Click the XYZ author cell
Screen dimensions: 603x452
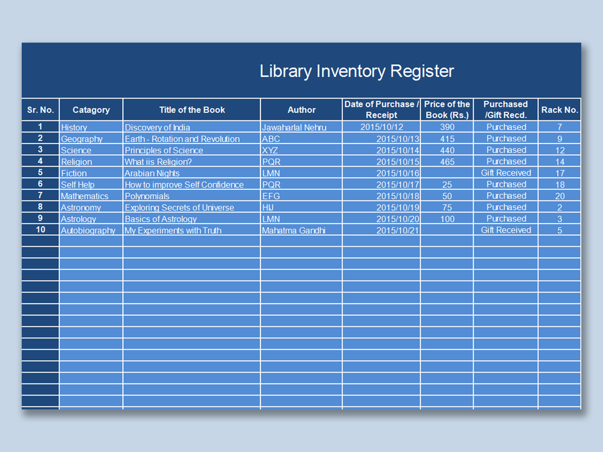coord(301,150)
